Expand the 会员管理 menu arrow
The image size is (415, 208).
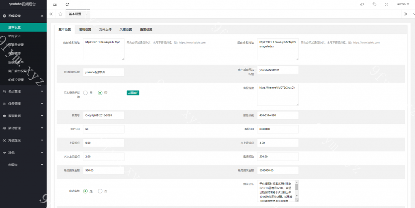coord(42,91)
